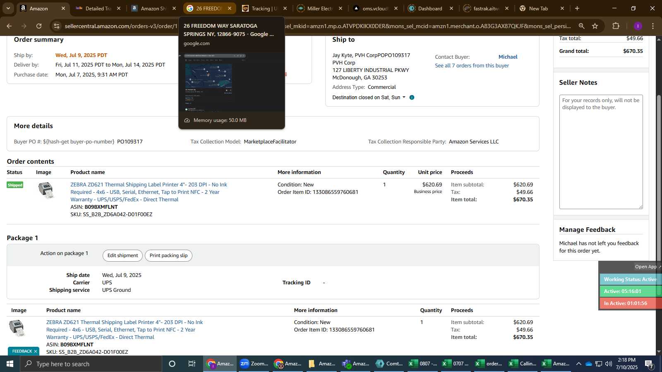Image resolution: width=662 pixels, height=372 pixels.
Task: Open Task View on the taskbar
Action: pos(192,364)
